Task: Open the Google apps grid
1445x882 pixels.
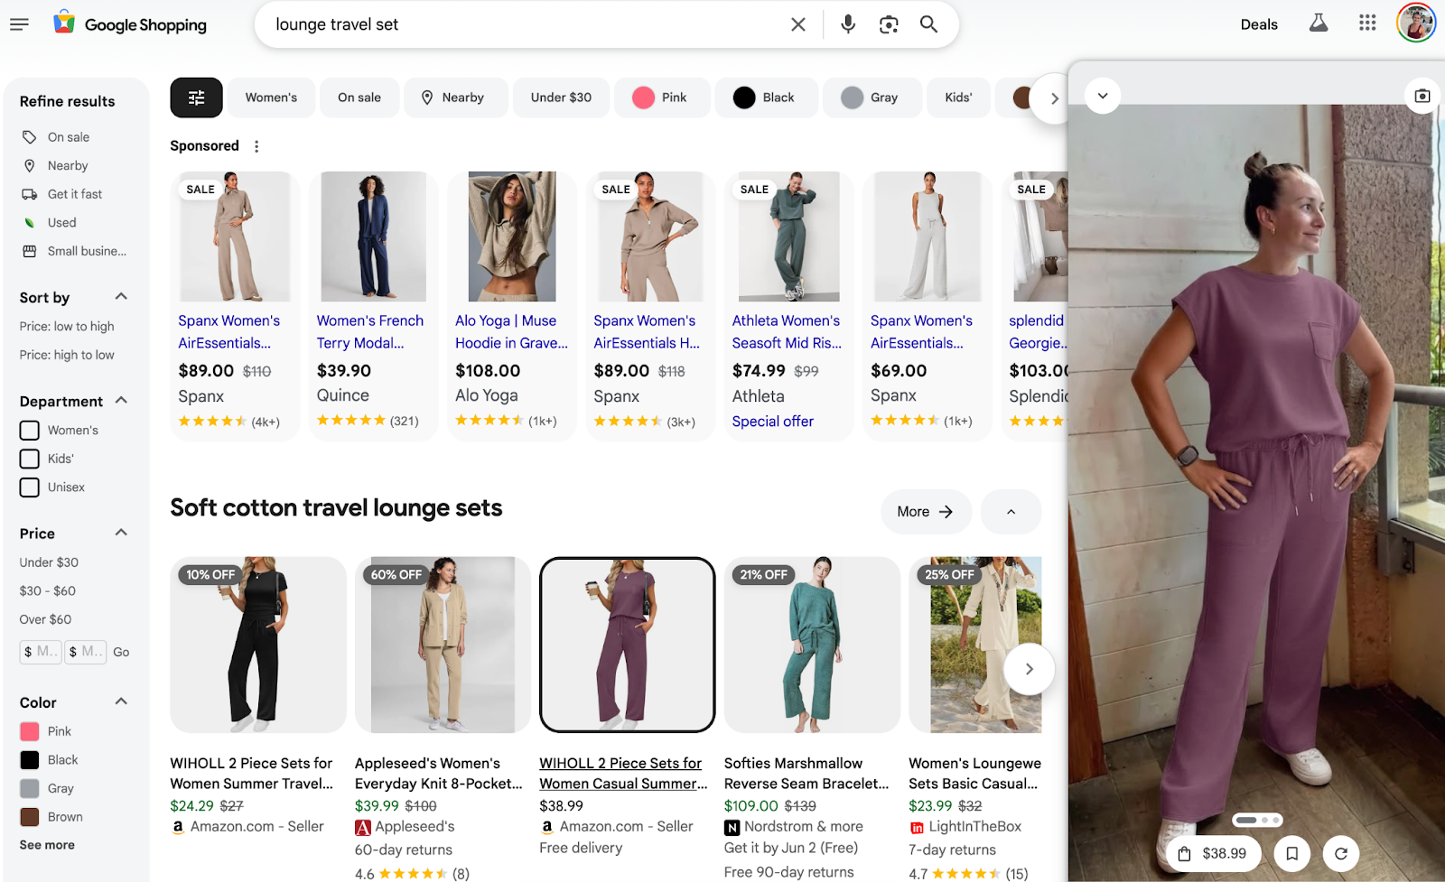Action: [1366, 23]
